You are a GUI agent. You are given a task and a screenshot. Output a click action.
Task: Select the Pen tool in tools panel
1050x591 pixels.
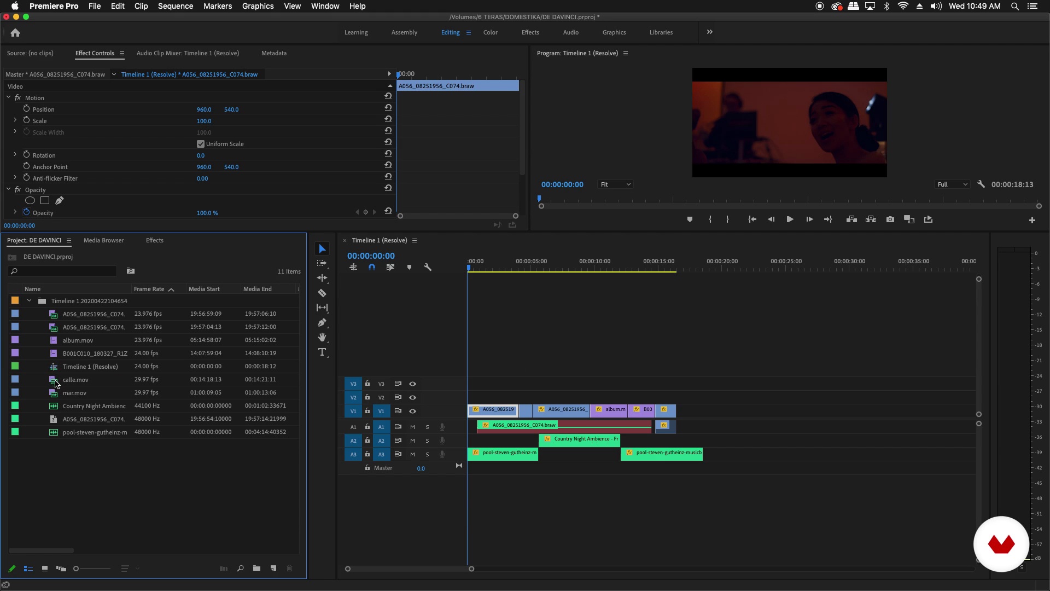322,322
